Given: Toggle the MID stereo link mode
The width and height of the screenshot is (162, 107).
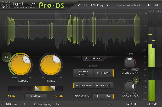Looking at the screenshot, I should coord(135,70).
